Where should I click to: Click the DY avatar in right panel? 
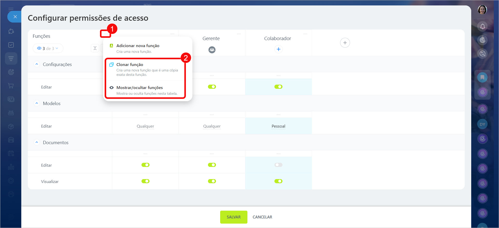[x=482, y=124]
